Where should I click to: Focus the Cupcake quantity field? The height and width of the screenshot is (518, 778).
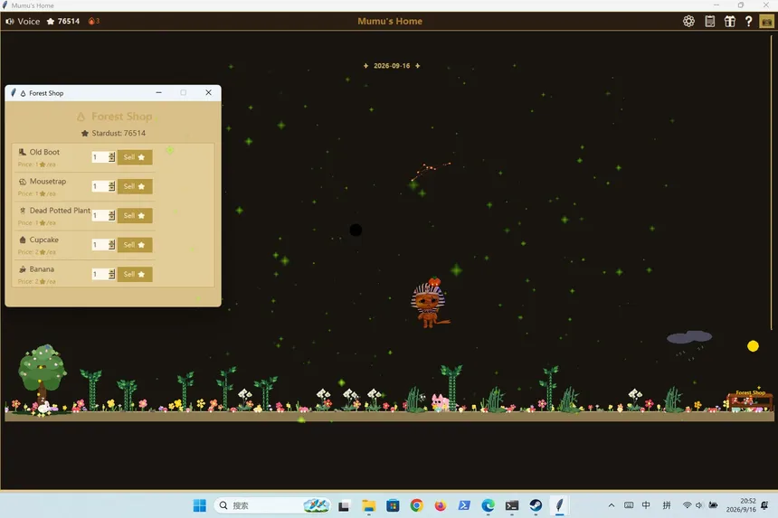[x=100, y=245]
